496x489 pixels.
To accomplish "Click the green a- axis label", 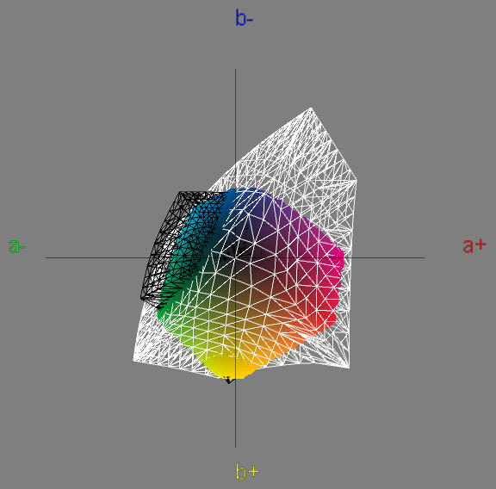I will [x=17, y=245].
